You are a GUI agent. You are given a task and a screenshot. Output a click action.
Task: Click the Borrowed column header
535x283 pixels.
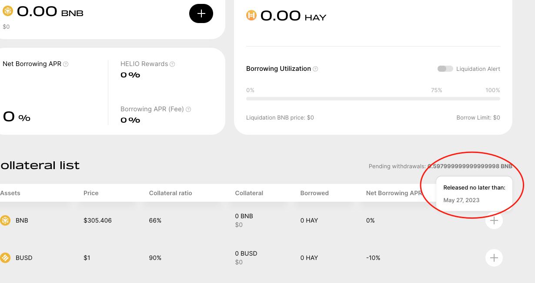(x=314, y=193)
